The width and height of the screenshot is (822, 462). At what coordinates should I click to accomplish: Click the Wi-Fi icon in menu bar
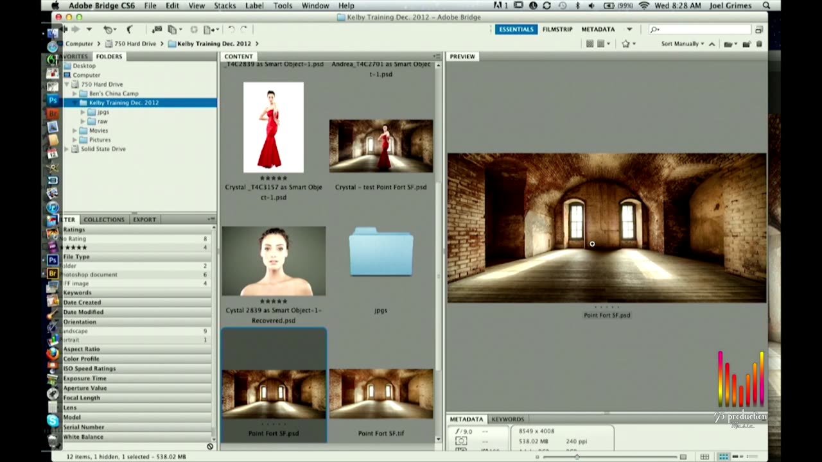(644, 6)
